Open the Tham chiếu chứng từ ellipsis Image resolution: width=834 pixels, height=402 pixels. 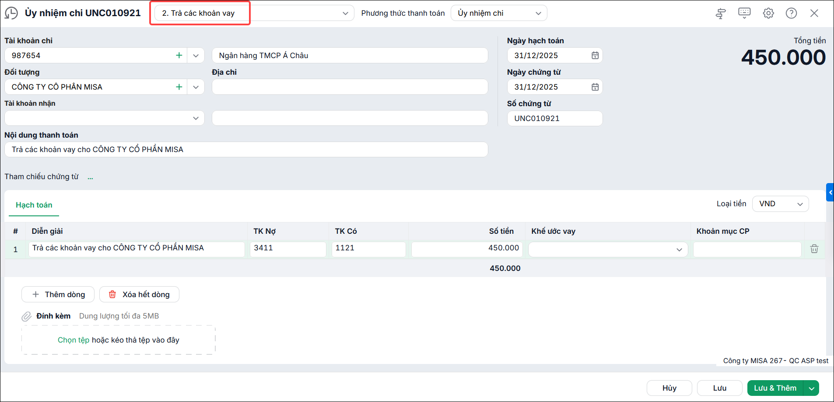point(90,177)
